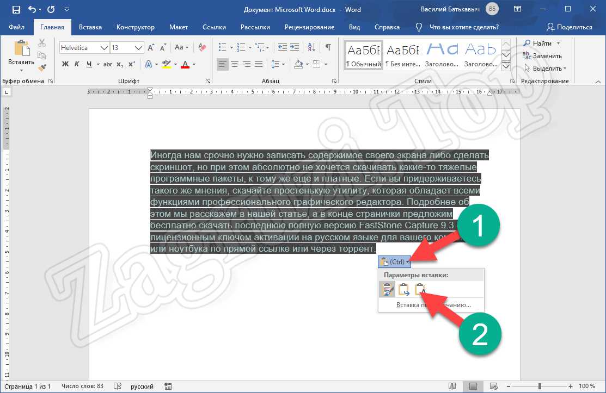Image resolution: width=606 pixels, height=393 pixels.
Task: Sort the text with the sort icon
Action: 311,47
